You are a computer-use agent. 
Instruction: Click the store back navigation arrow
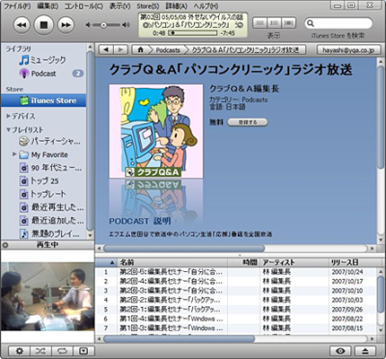(106, 49)
